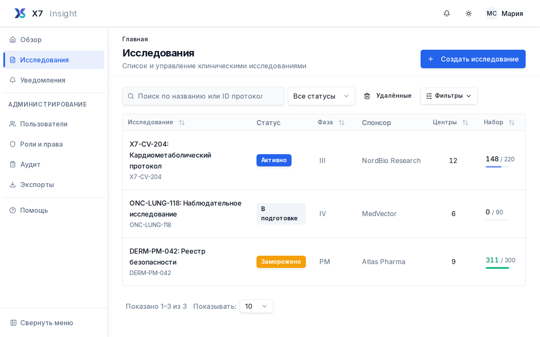This screenshot has height=337, width=540.
Task: Click the 0 / 90 enrollment progress bar
Action: (x=497, y=220)
